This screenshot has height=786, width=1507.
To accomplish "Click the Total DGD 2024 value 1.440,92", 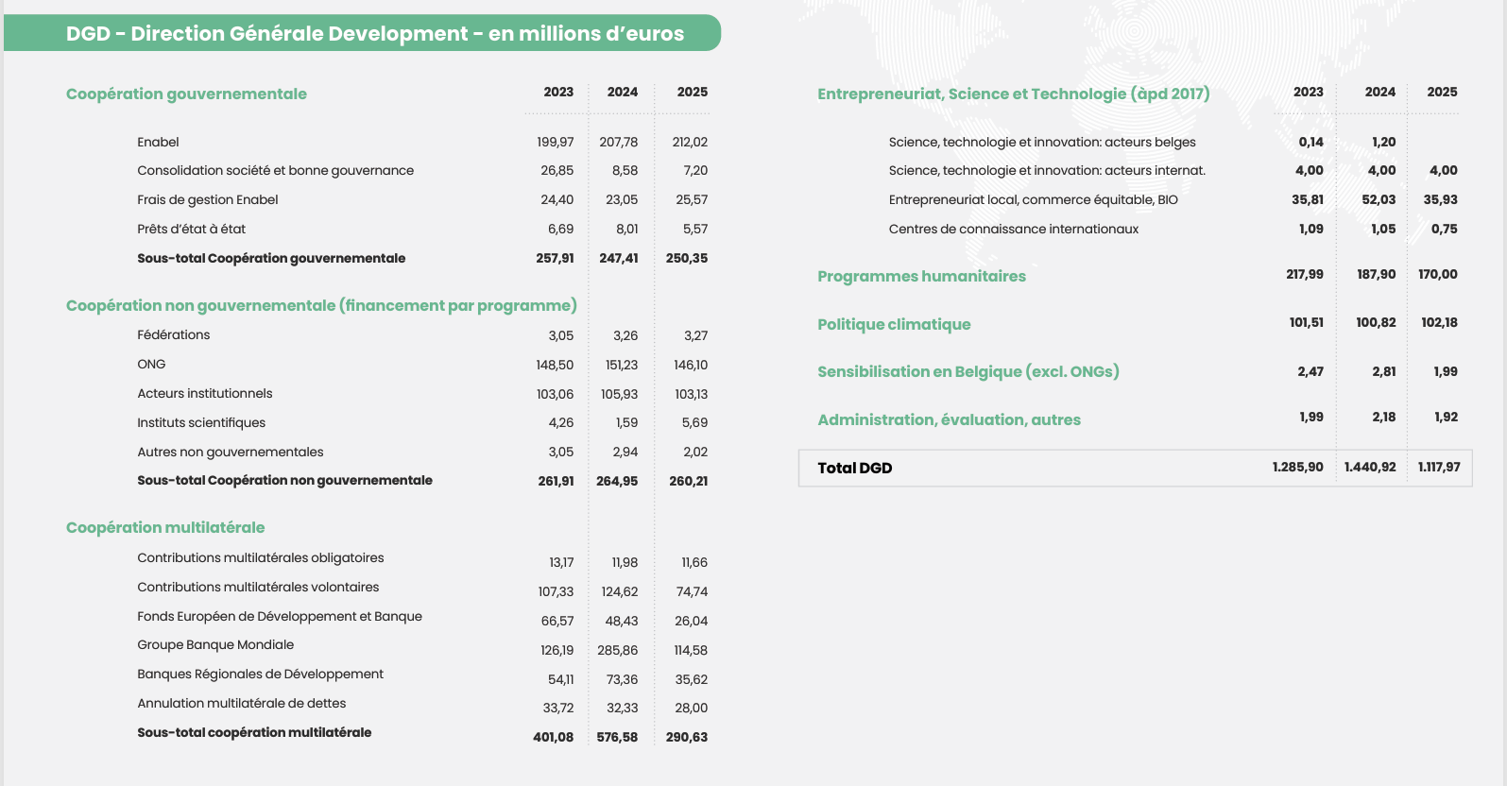I will point(1370,467).
